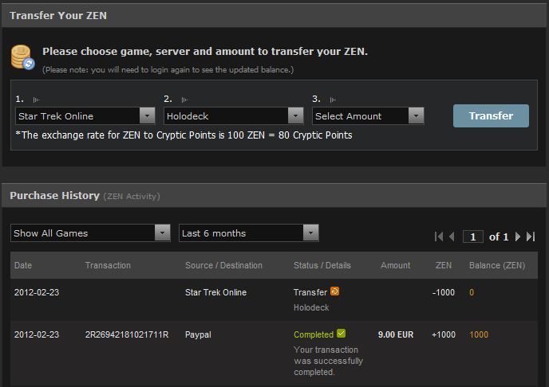The width and height of the screenshot is (549, 387).
Task: Open the Holodeck server dropdown
Action: click(234, 115)
